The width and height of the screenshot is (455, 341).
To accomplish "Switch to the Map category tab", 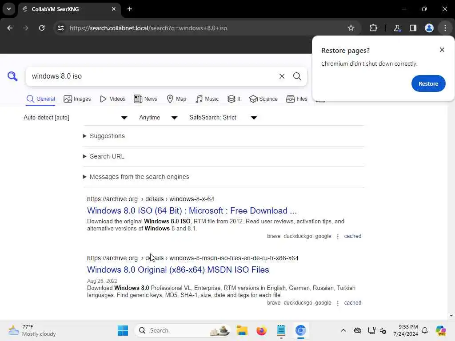I will pos(176,99).
